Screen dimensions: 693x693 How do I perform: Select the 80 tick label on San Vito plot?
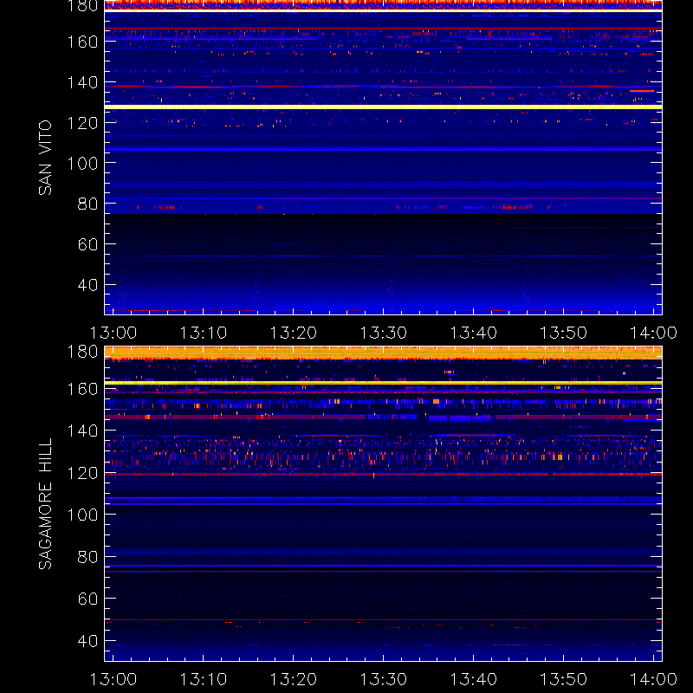point(88,204)
